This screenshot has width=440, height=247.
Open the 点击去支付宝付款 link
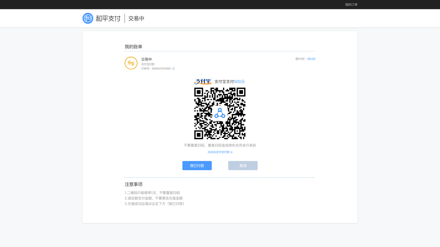220,152
